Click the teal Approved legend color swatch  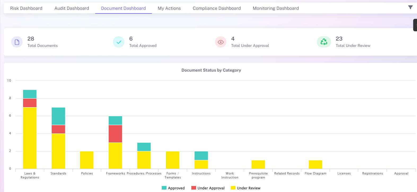coord(164,188)
